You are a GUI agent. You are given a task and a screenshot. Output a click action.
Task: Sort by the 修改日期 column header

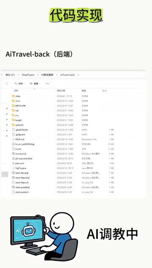tap(61, 90)
